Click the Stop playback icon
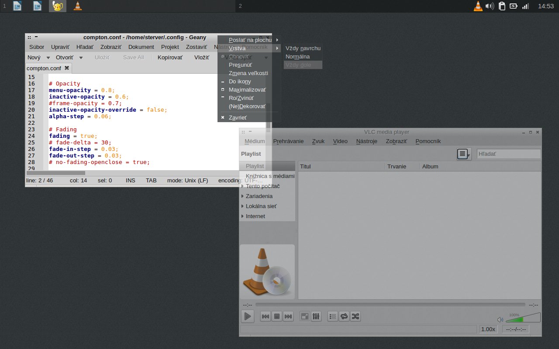 pyautogui.click(x=276, y=317)
